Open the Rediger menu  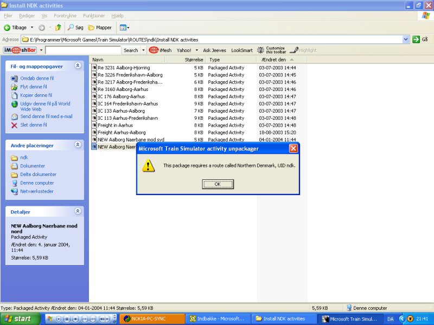pyautogui.click(x=27, y=16)
